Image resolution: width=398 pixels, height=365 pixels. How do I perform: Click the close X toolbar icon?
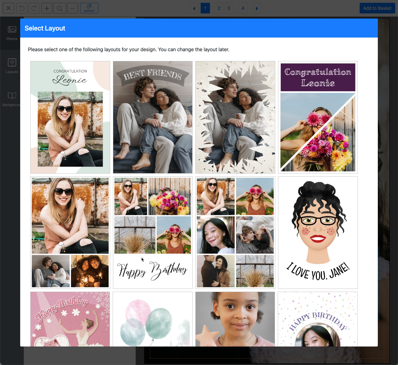tap(9, 8)
